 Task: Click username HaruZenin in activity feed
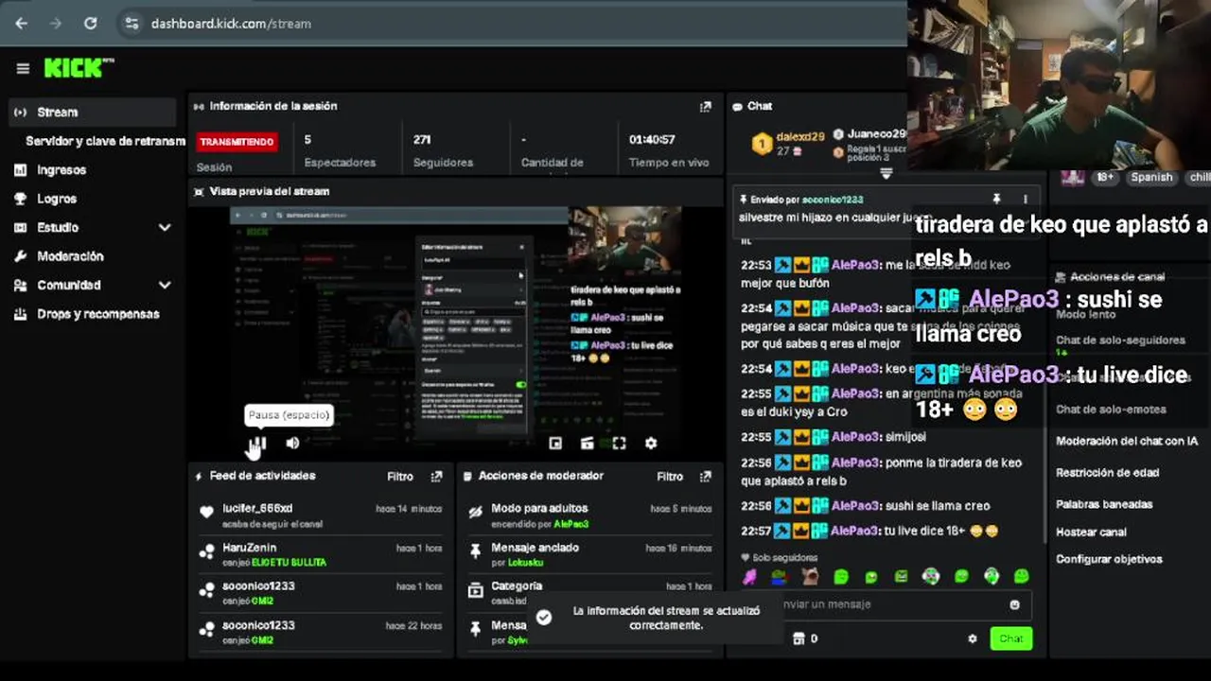click(x=250, y=548)
